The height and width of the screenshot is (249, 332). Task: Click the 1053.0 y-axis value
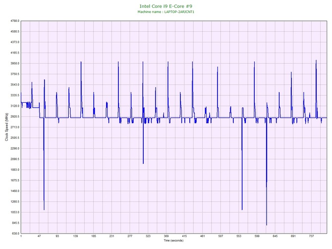pos(15,212)
